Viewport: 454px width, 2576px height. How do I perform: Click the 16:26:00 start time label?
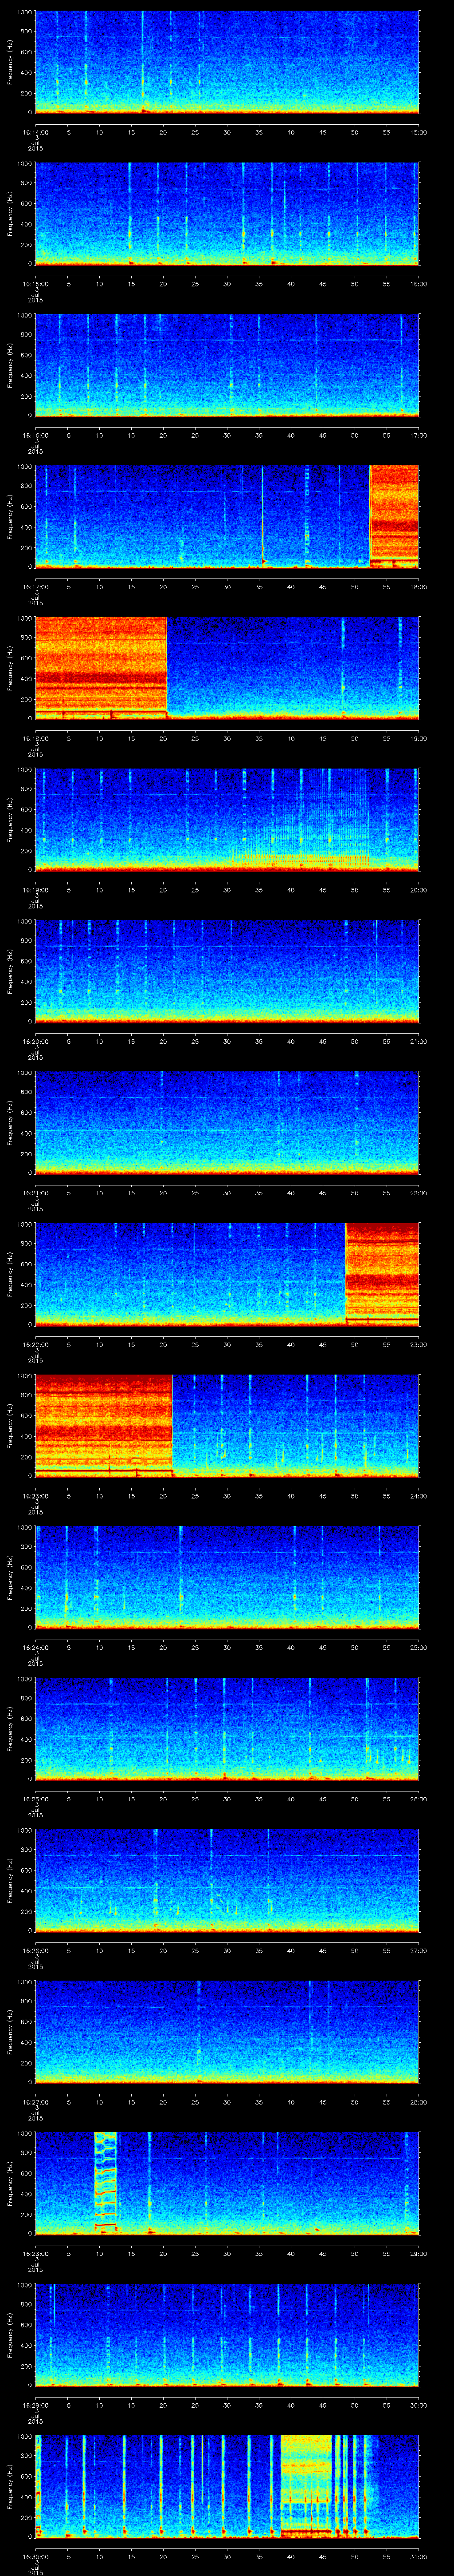tap(35, 1950)
